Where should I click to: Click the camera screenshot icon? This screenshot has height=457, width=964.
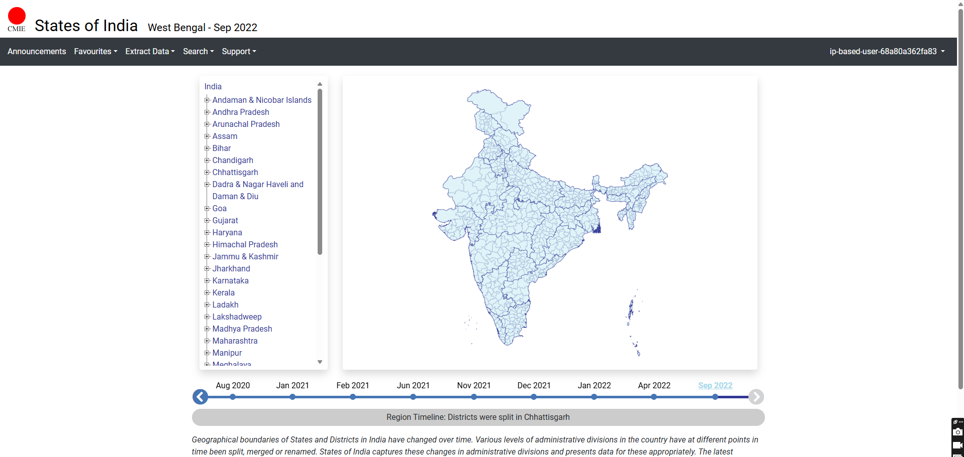[x=957, y=432]
